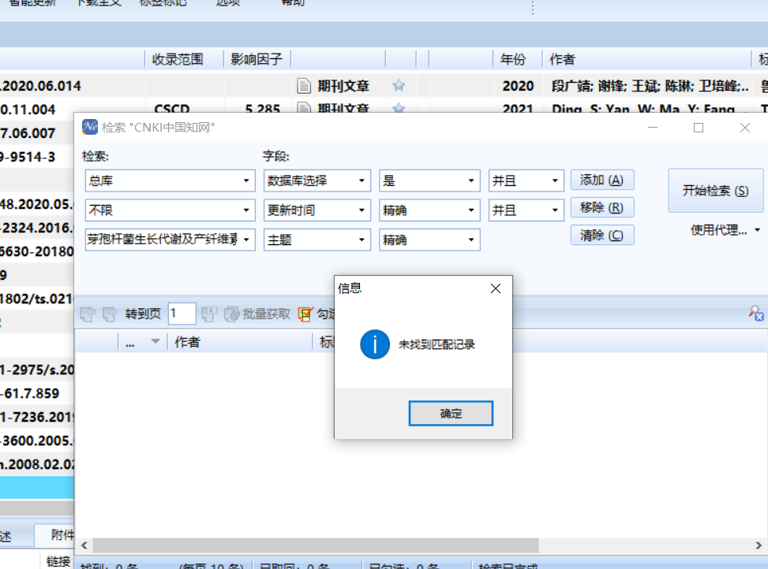Select the row with 1802/ts.021
This screenshot has width=768, height=569.
click(x=37, y=299)
